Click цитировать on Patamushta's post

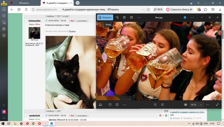click(82, 21)
